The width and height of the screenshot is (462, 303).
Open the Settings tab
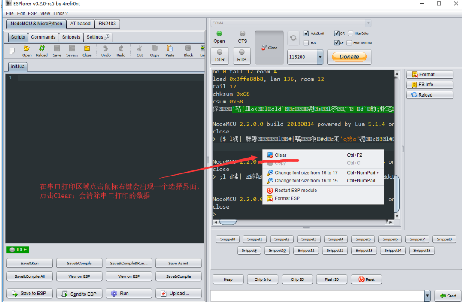pyautogui.click(x=98, y=37)
